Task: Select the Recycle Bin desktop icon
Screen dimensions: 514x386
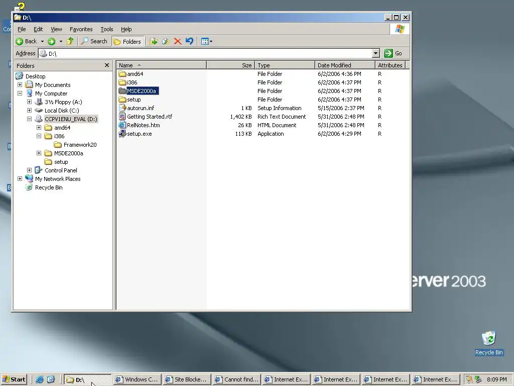Action: [x=489, y=343]
